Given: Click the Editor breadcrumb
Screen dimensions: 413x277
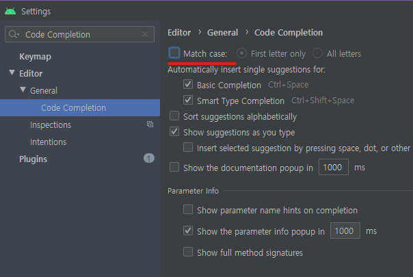Looking at the screenshot, I should click(179, 33).
